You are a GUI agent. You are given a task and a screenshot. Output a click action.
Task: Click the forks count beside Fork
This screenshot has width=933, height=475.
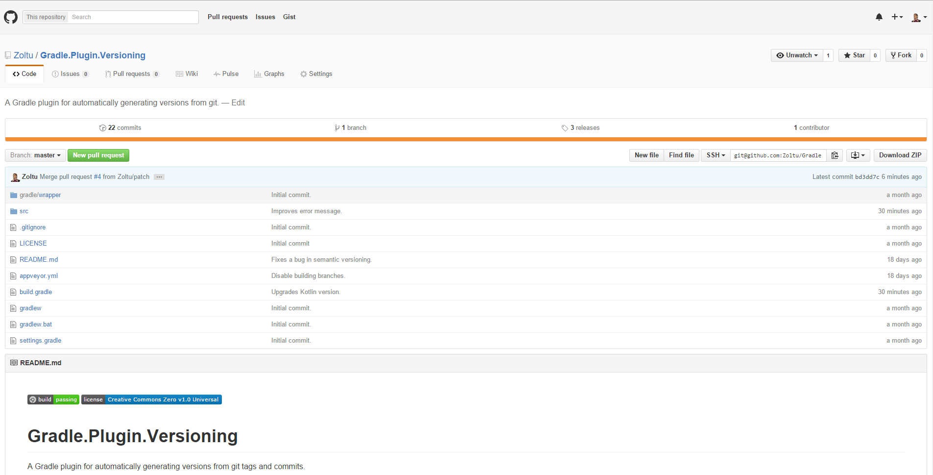click(x=922, y=55)
